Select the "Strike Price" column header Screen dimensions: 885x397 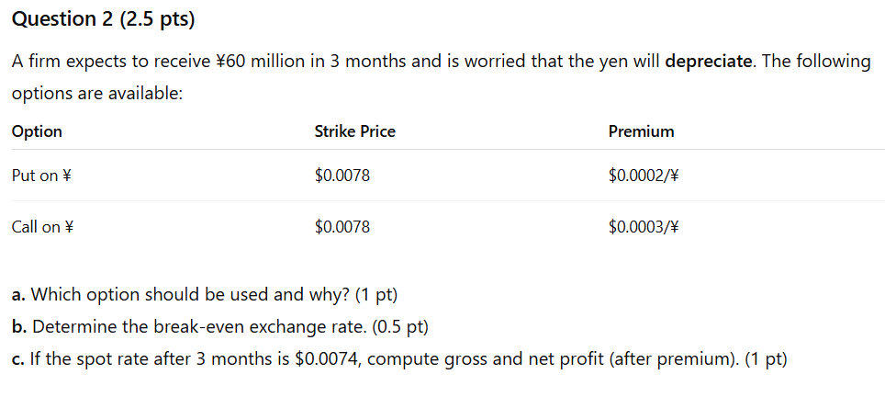click(x=354, y=131)
